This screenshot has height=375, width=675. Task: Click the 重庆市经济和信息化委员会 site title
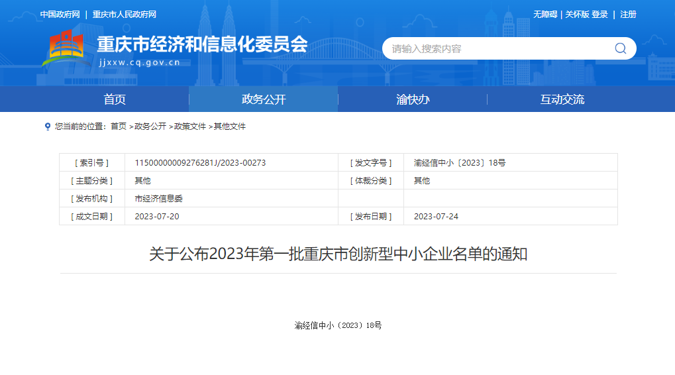202,44
